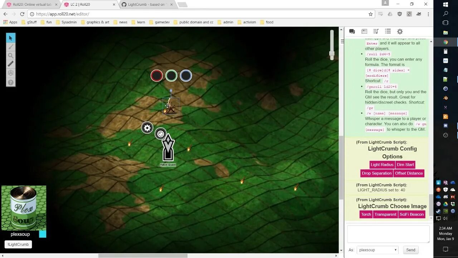Select the arrow Select tool in Roll20 toolbar
The height and width of the screenshot is (258, 458).
pyautogui.click(x=11, y=38)
